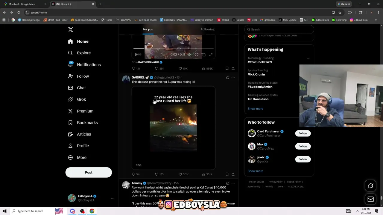Select the For you tab
This screenshot has height=215, width=383.
[x=148, y=29]
